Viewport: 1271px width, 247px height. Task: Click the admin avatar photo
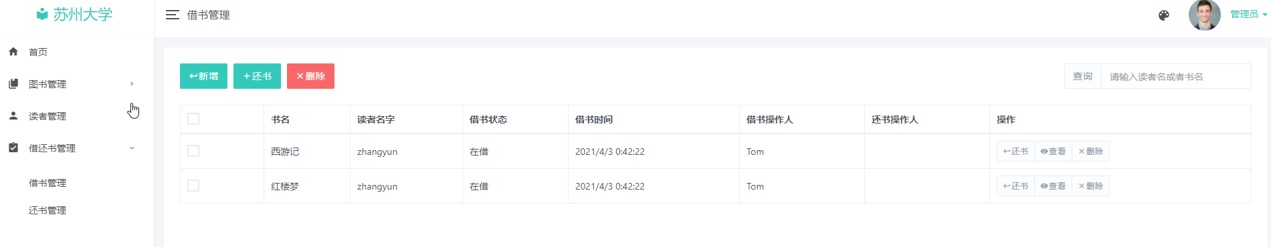1204,15
